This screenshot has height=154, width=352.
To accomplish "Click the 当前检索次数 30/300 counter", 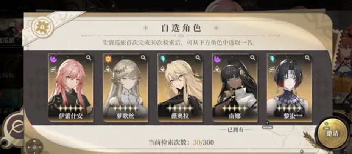I will (181, 142).
